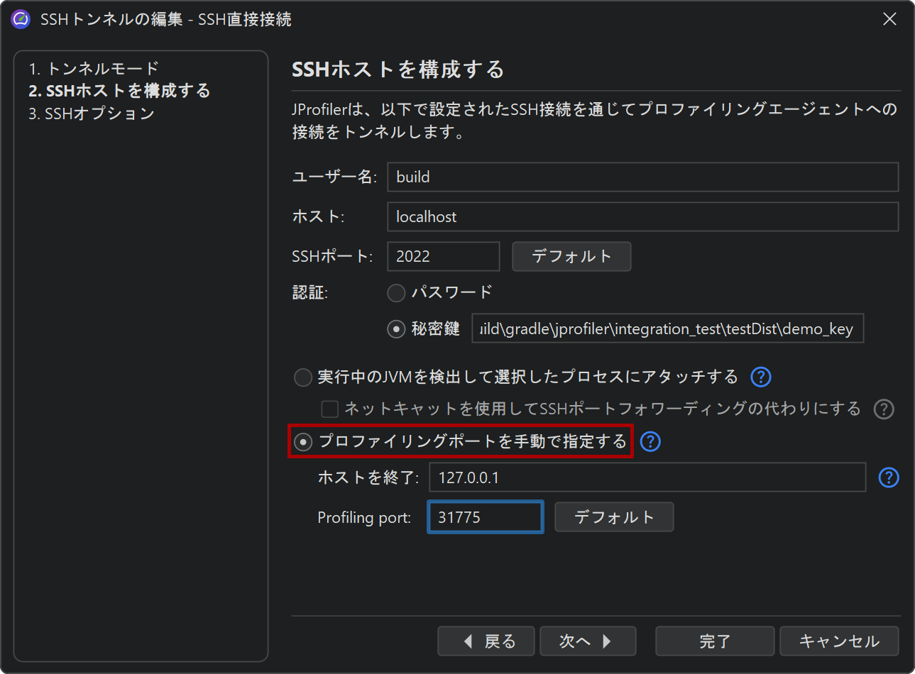Focus the ホストを終了 field showing 127.0.0.1
Image resolution: width=915 pixels, height=674 pixels.
pyautogui.click(x=647, y=477)
